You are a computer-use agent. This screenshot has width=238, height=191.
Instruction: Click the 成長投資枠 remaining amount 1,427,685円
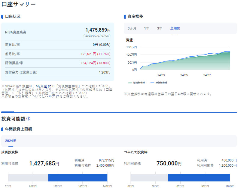[x=44, y=164]
